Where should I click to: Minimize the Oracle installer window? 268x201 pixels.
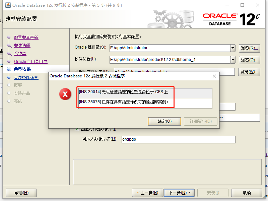click(227, 5)
